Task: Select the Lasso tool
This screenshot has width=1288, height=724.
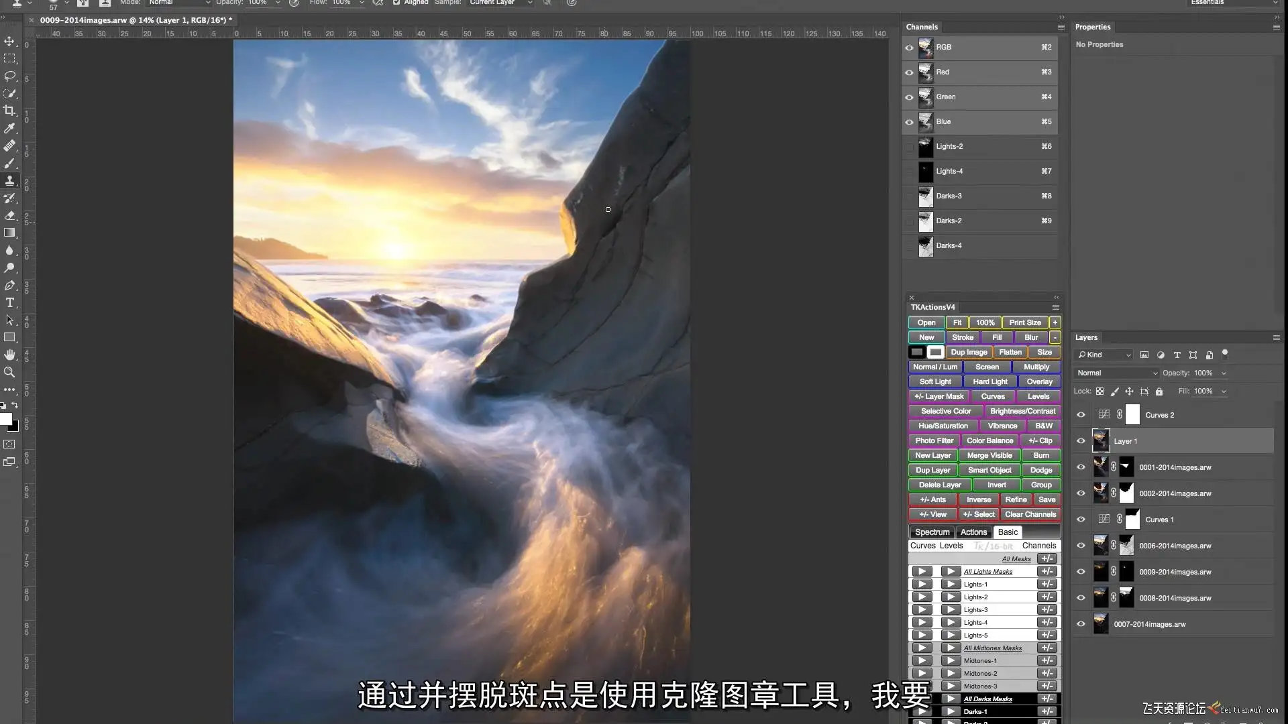Action: 9,76
